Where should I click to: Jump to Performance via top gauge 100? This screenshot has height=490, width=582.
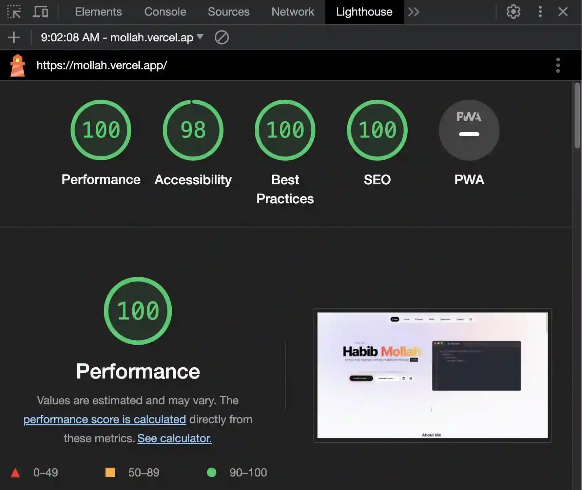(101, 130)
